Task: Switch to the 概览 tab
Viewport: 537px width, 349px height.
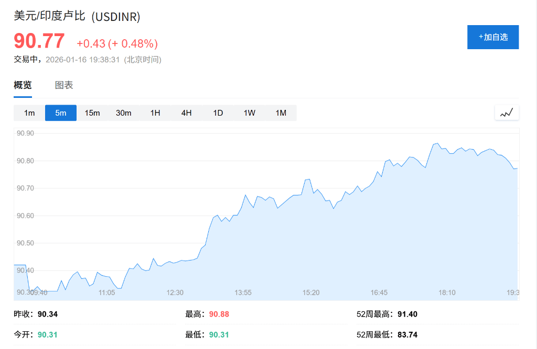Action: 23,85
